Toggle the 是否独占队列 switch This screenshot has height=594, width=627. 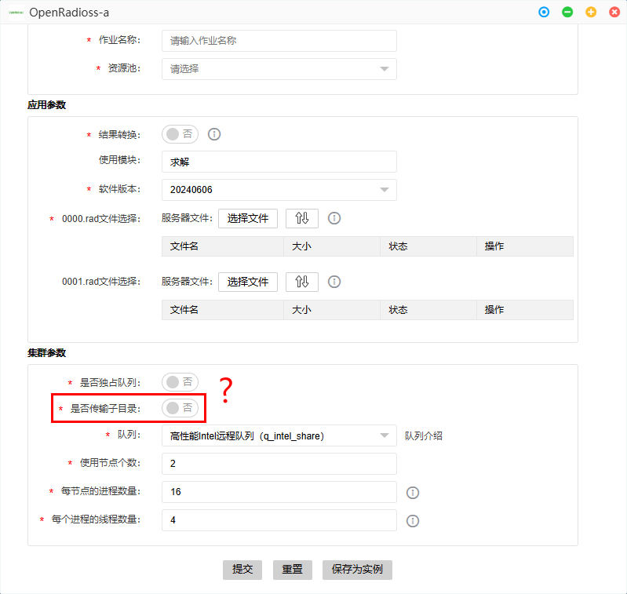coord(180,382)
